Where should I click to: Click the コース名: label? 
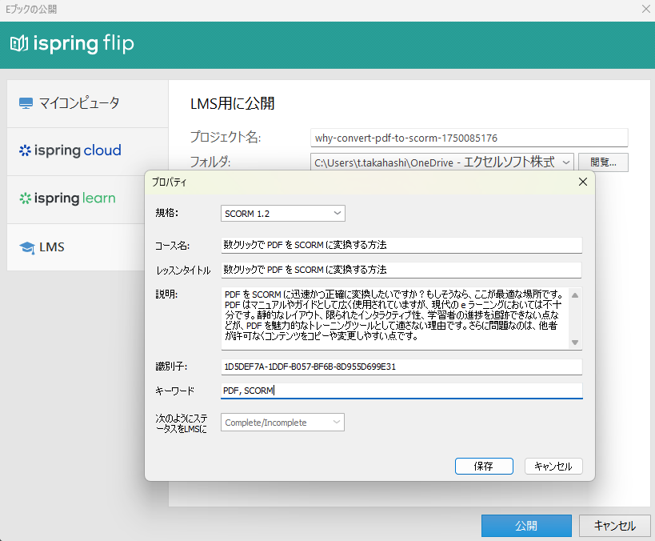[172, 246]
